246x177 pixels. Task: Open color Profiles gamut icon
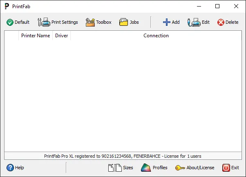pyautogui.click(x=146, y=168)
